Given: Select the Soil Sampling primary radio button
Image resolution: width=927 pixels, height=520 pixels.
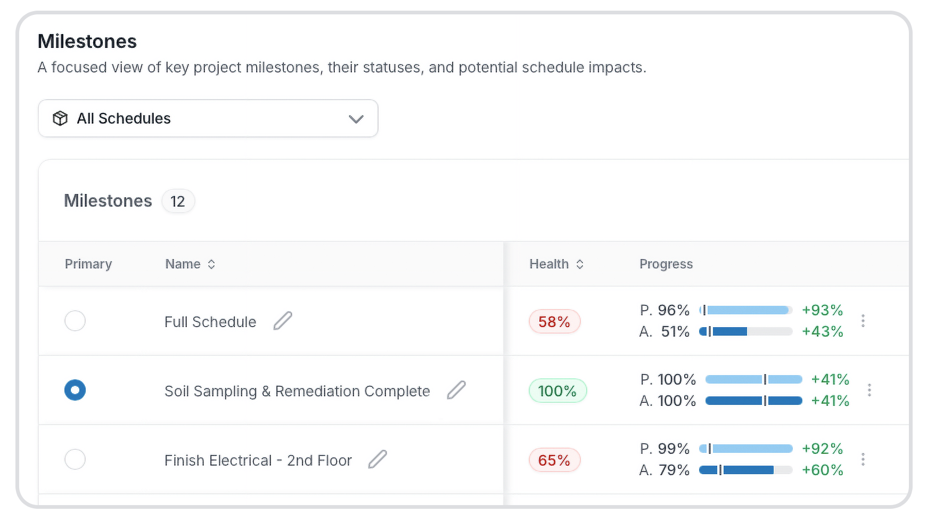Looking at the screenshot, I should click(75, 390).
